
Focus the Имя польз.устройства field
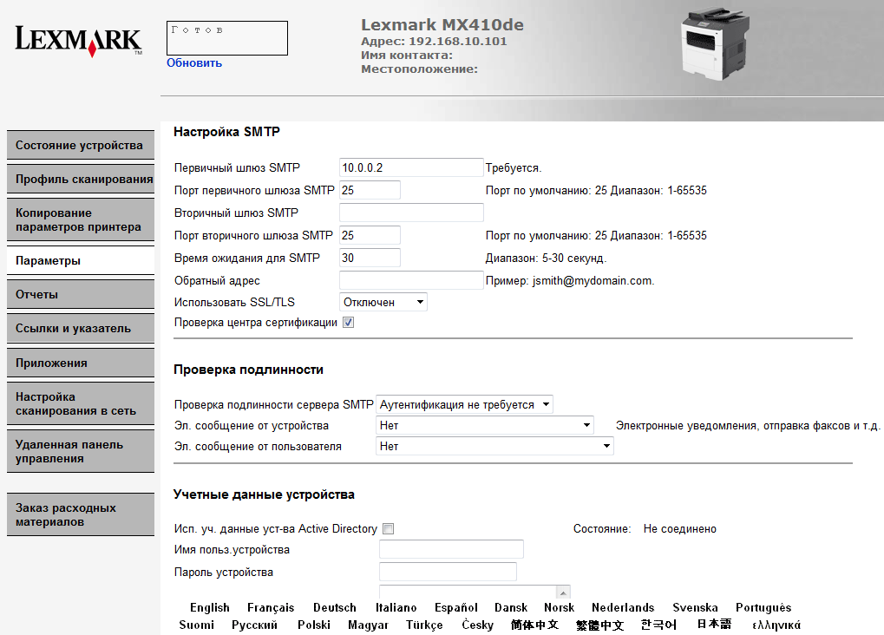coord(451,549)
